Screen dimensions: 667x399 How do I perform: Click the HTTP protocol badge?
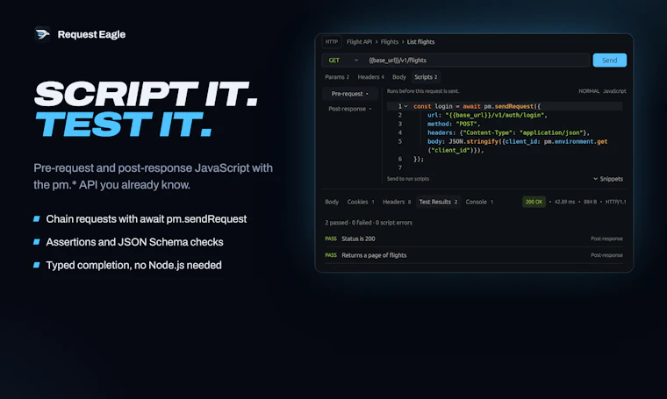(x=332, y=41)
